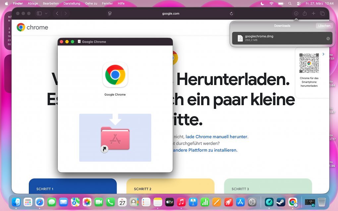Click the SCHRITT 2 card
The height and width of the screenshot is (211, 338).
pyautogui.click(x=170, y=186)
